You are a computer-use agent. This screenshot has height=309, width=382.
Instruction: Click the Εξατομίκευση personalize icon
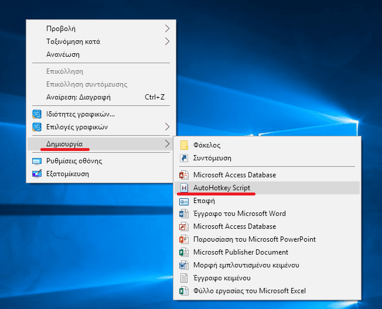pos(37,174)
